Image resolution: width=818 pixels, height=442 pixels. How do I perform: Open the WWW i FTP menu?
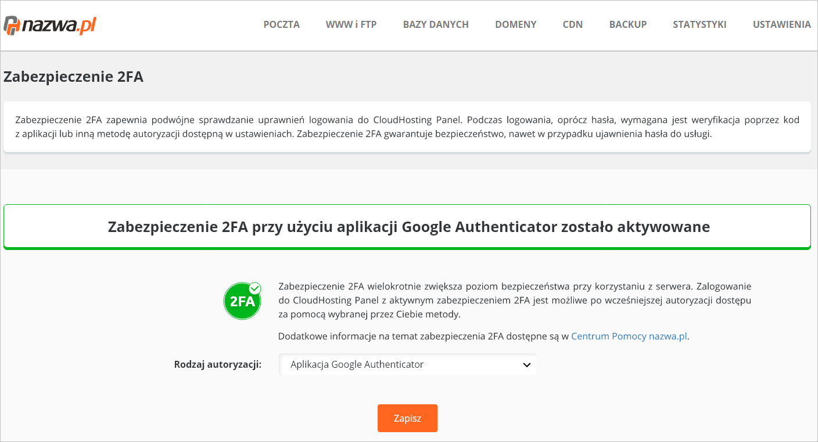point(351,24)
